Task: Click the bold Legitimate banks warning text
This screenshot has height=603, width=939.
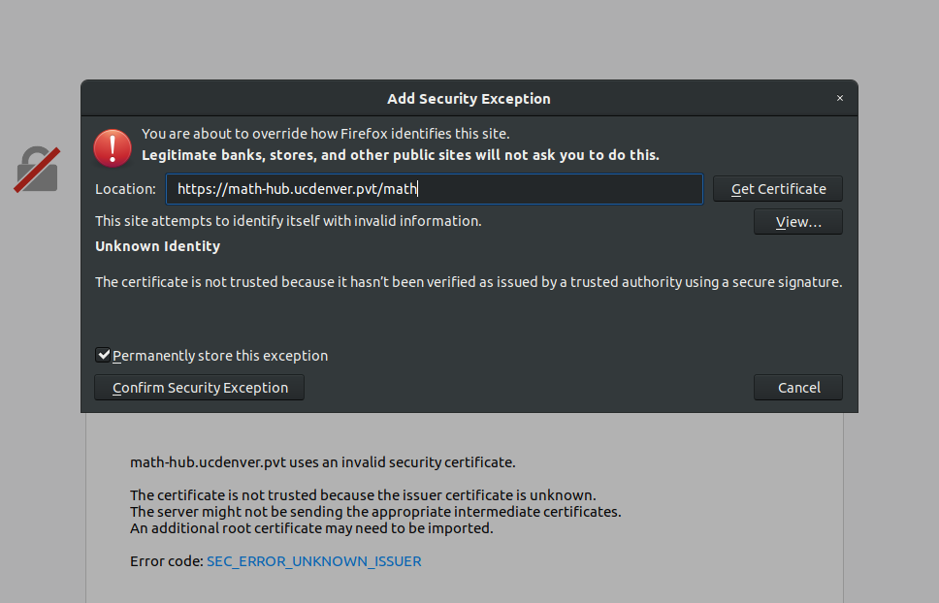Action: tap(400, 155)
